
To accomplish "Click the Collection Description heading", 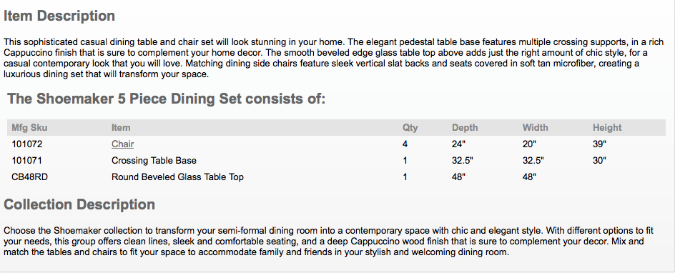I will [79, 204].
